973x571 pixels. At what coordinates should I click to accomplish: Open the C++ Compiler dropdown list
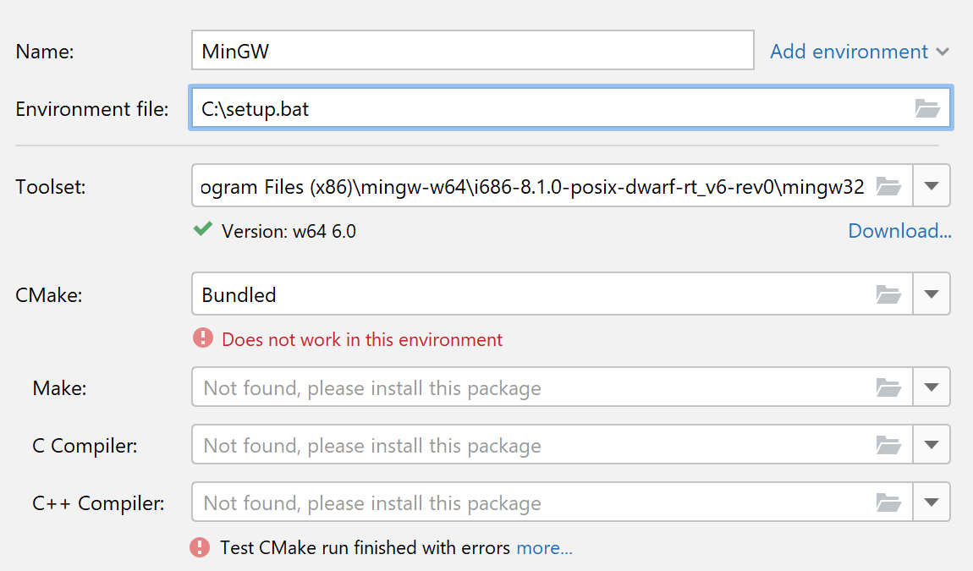pos(932,502)
